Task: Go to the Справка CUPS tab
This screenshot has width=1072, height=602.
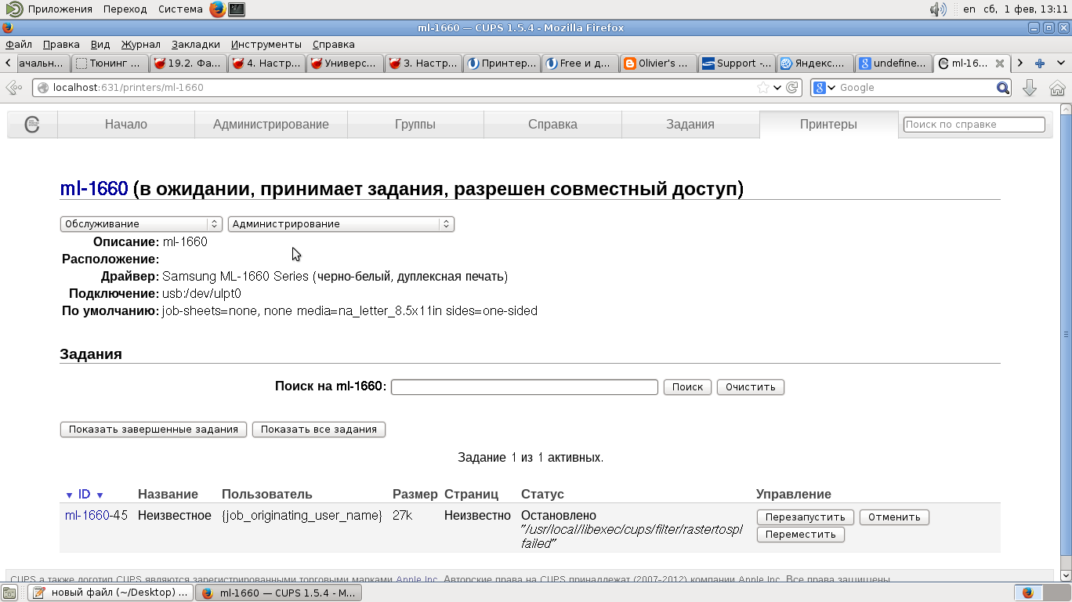Action: [552, 125]
